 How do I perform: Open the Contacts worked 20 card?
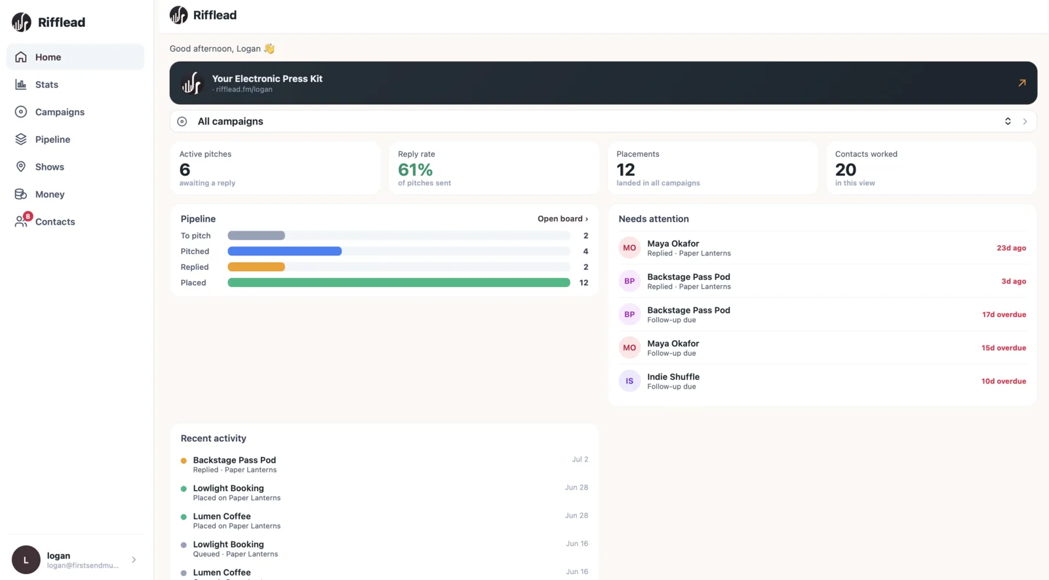tap(931, 168)
